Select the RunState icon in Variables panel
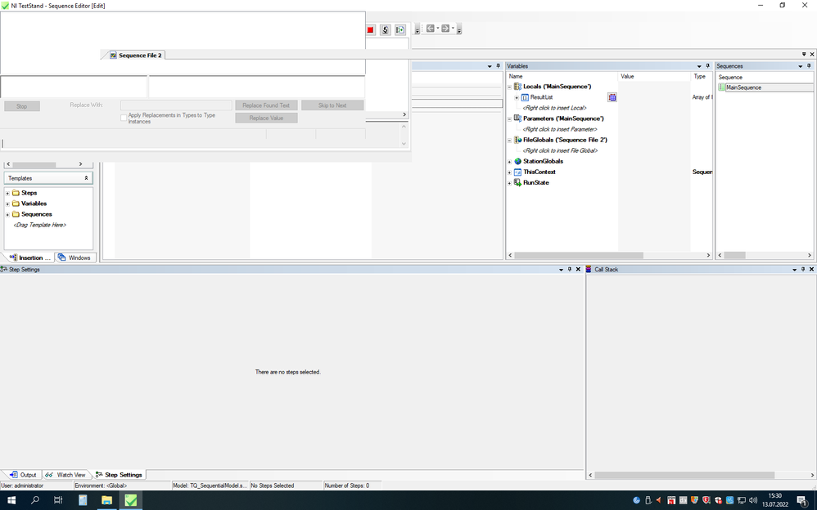 (x=517, y=182)
